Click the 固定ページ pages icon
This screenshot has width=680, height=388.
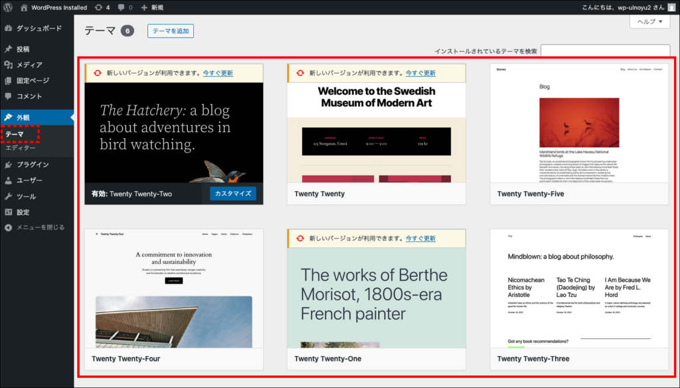pos(8,80)
